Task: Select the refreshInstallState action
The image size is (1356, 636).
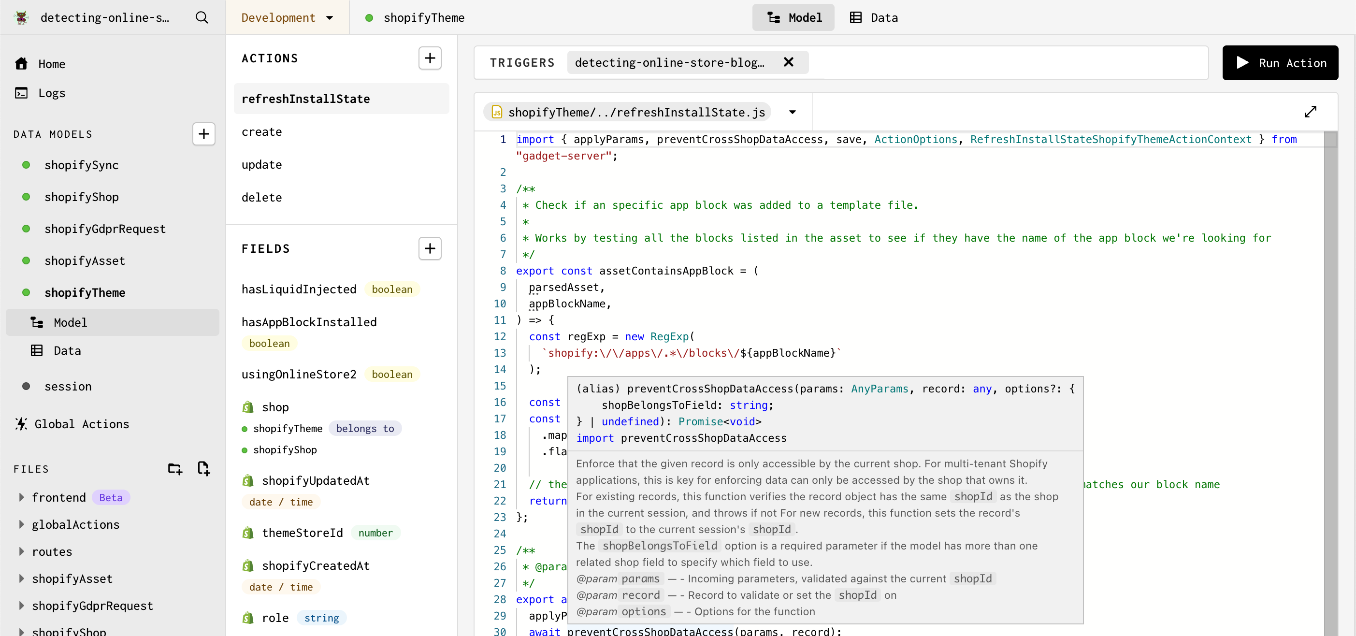Action: 341,99
